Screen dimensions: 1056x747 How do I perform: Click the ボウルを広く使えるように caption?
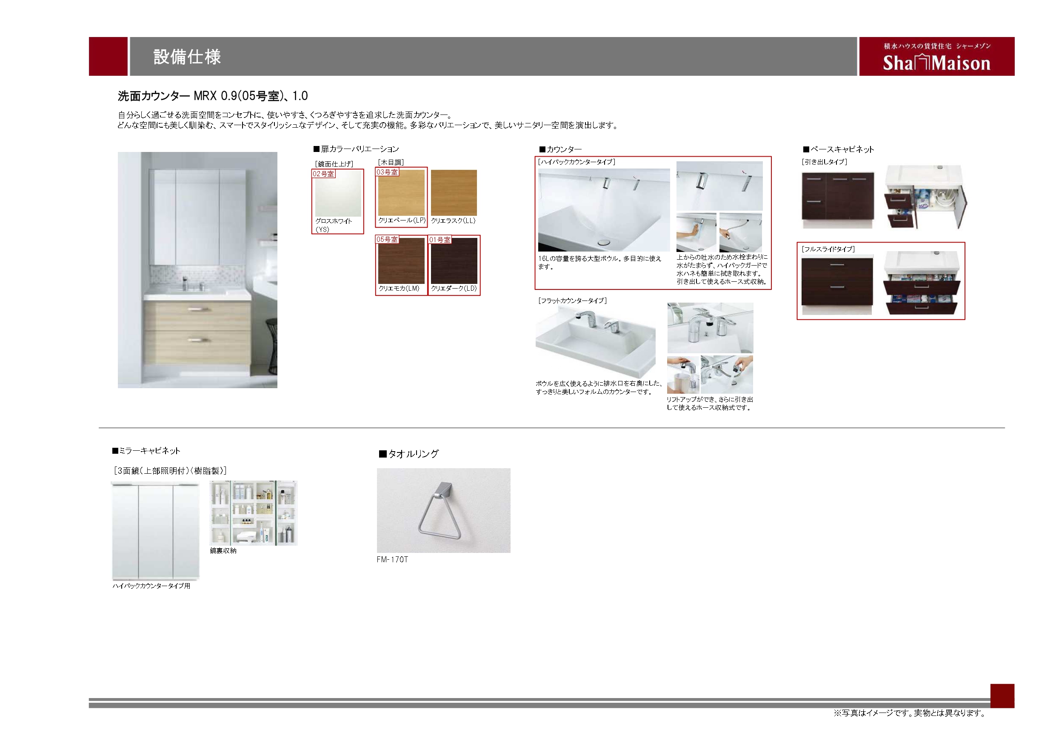pos(599,387)
